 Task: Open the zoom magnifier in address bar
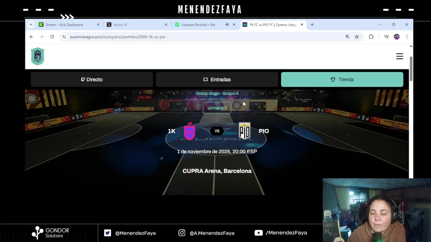click(x=347, y=37)
